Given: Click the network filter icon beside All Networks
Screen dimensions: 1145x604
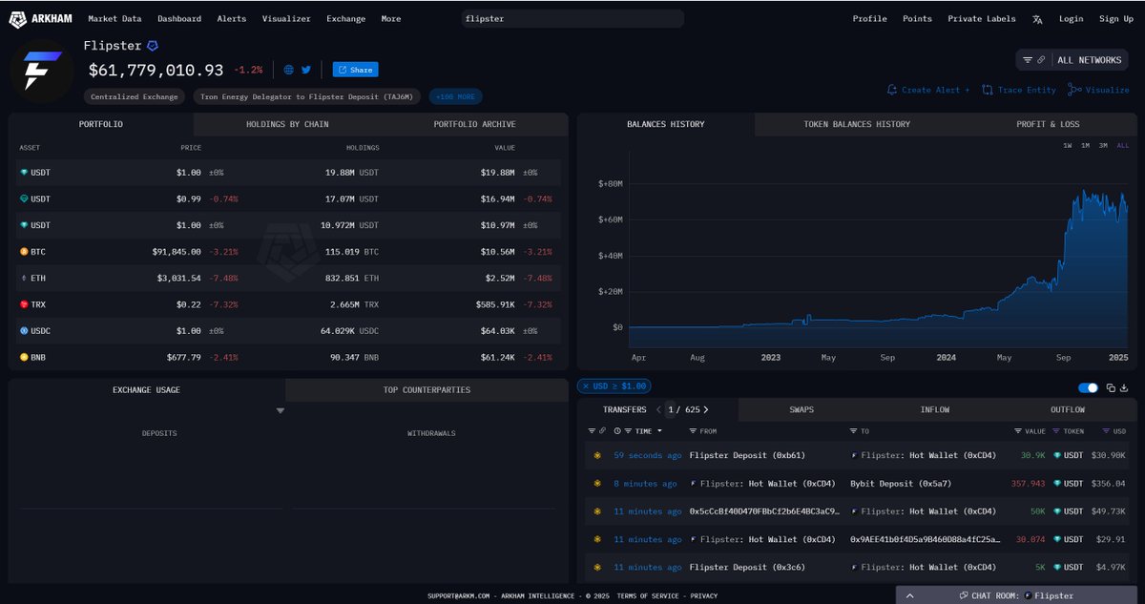Looking at the screenshot, I should click(x=1028, y=60).
